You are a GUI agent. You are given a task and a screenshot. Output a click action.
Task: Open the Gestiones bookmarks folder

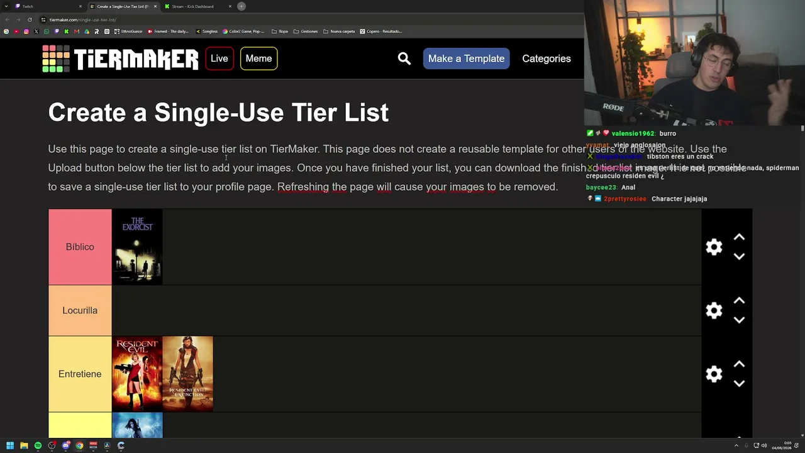click(x=306, y=31)
